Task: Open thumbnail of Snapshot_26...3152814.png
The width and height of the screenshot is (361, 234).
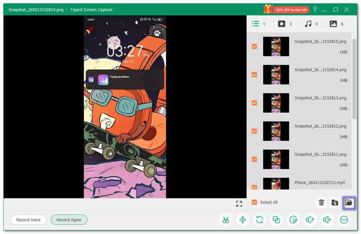Action: 276,75
